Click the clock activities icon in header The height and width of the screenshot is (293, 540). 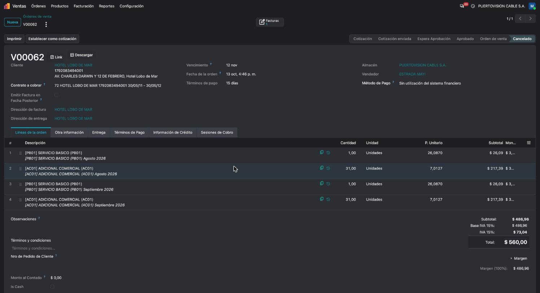[473, 6]
